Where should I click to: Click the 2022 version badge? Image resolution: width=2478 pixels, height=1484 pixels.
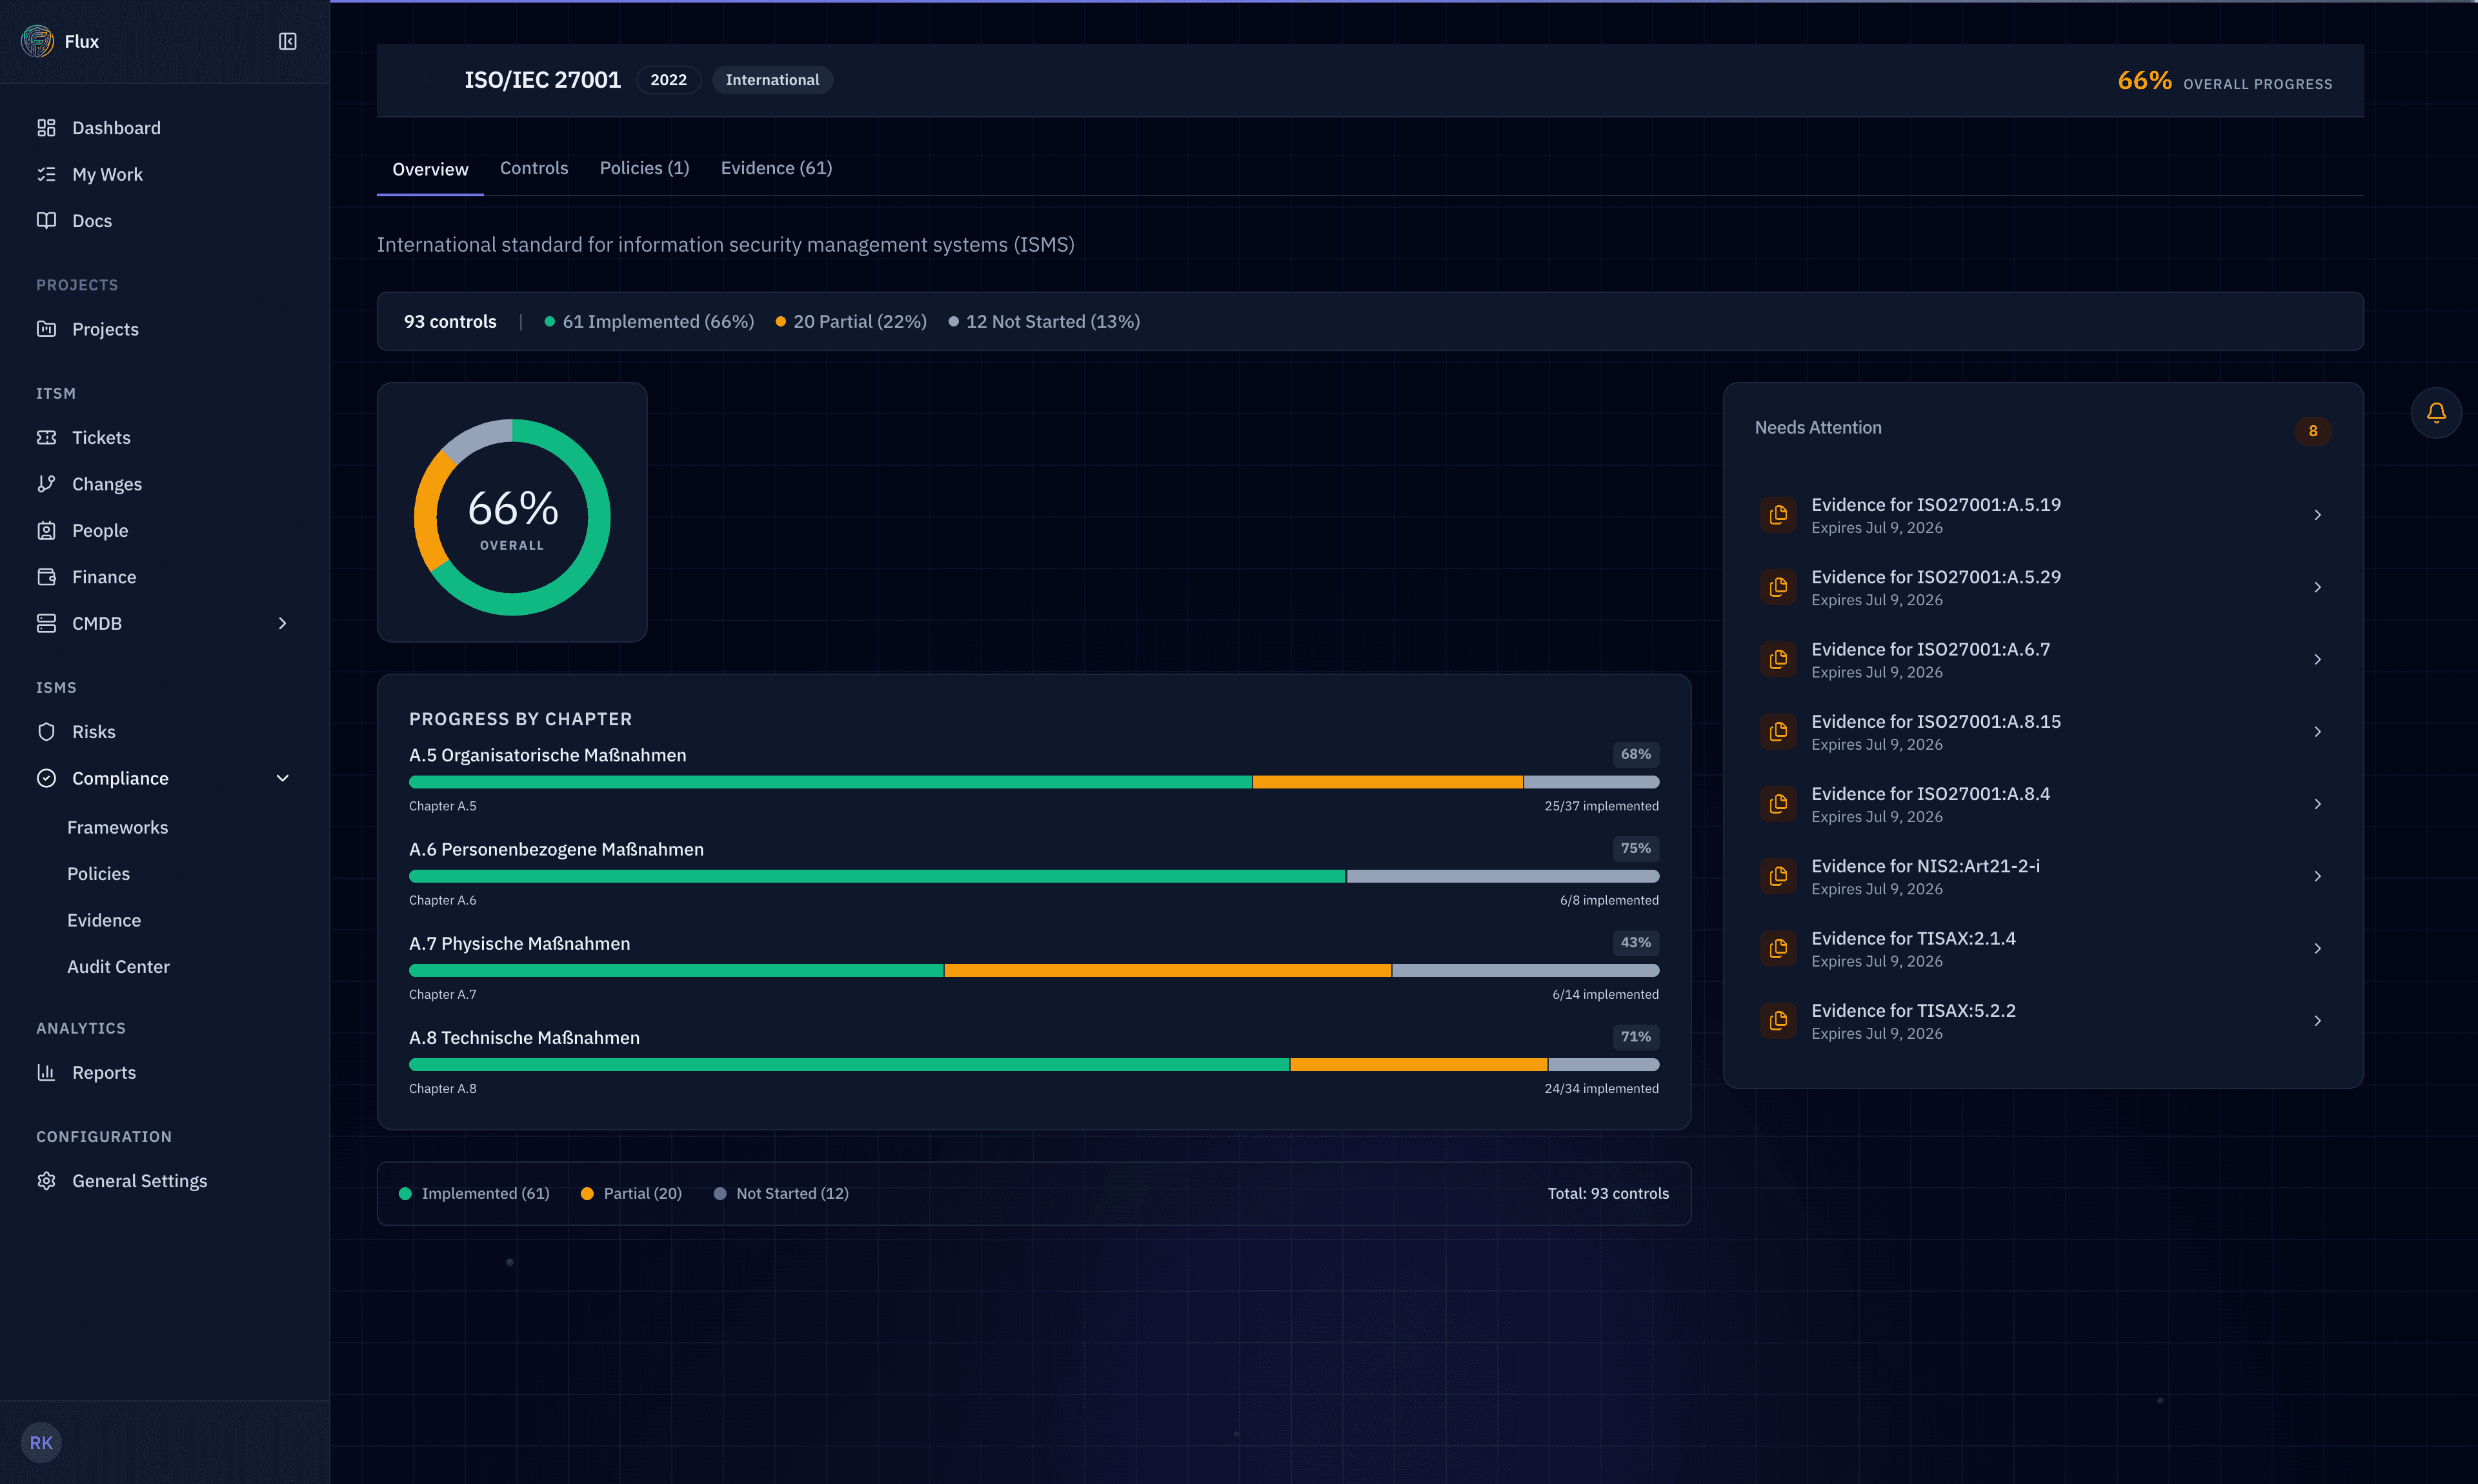point(669,80)
